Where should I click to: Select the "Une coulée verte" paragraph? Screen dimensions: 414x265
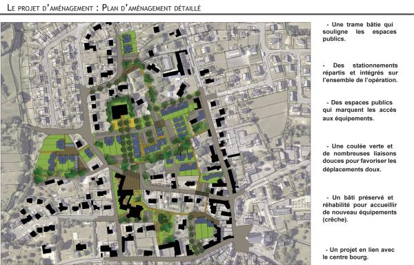pyautogui.click(x=359, y=157)
